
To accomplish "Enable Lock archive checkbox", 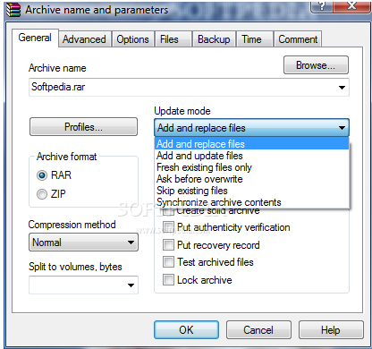I will (168, 280).
